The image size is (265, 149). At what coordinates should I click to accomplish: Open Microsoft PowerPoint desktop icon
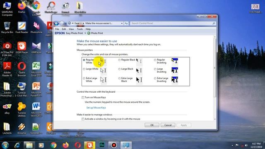(x=36, y=89)
